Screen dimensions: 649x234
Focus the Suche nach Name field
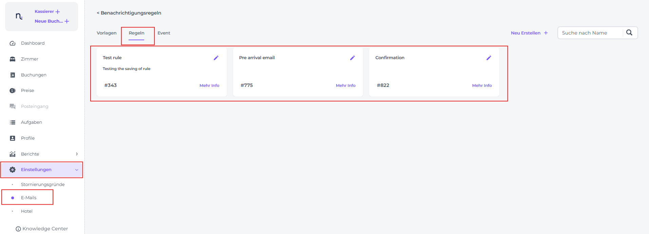coord(590,33)
